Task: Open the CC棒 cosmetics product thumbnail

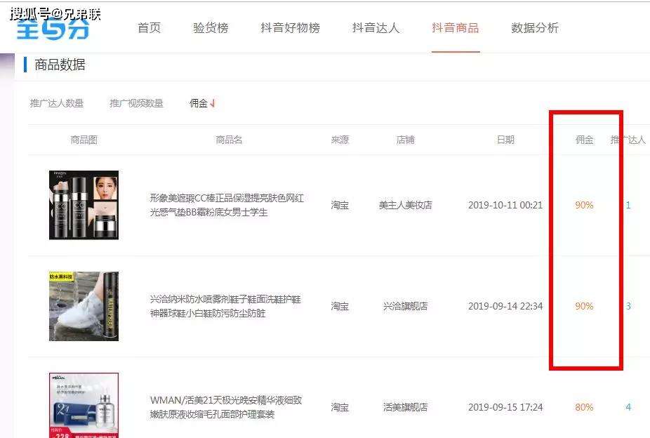Action: [84, 205]
